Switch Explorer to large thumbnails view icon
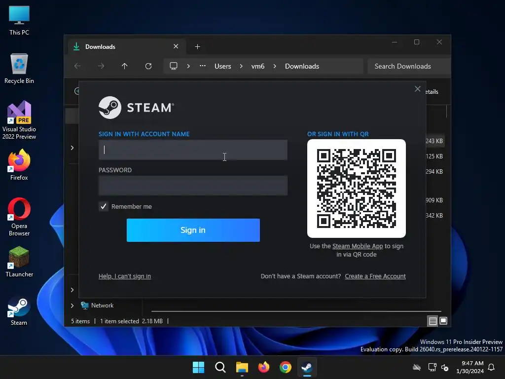This screenshot has height=379, width=505. coord(443,321)
